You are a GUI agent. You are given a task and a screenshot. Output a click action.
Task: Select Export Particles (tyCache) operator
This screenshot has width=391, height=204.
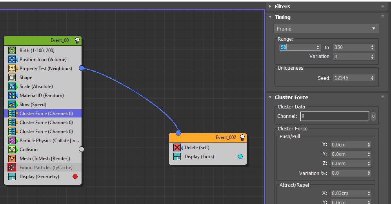[43, 167]
